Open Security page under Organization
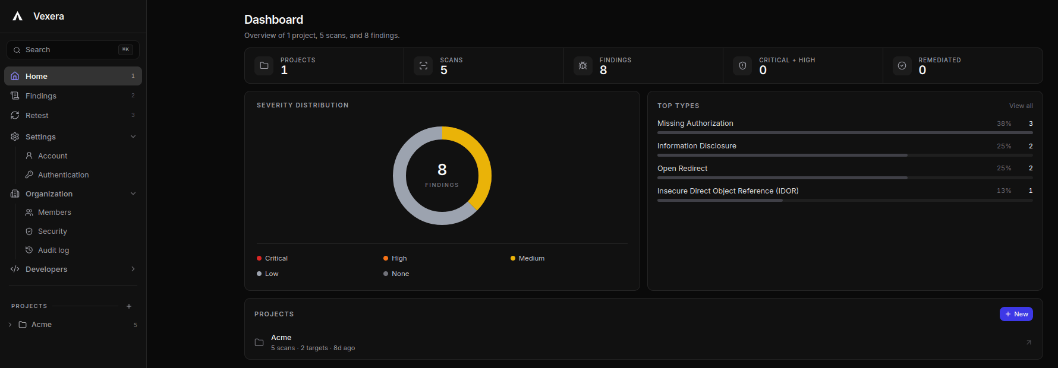Viewport: 1058px width, 368px height. [52, 231]
